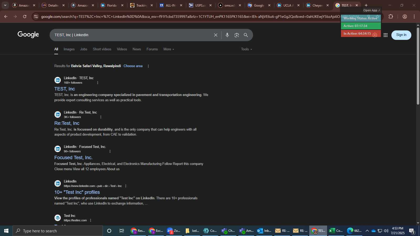Open volume control in system tray
This screenshot has height=236, width=420.
coord(386,231)
